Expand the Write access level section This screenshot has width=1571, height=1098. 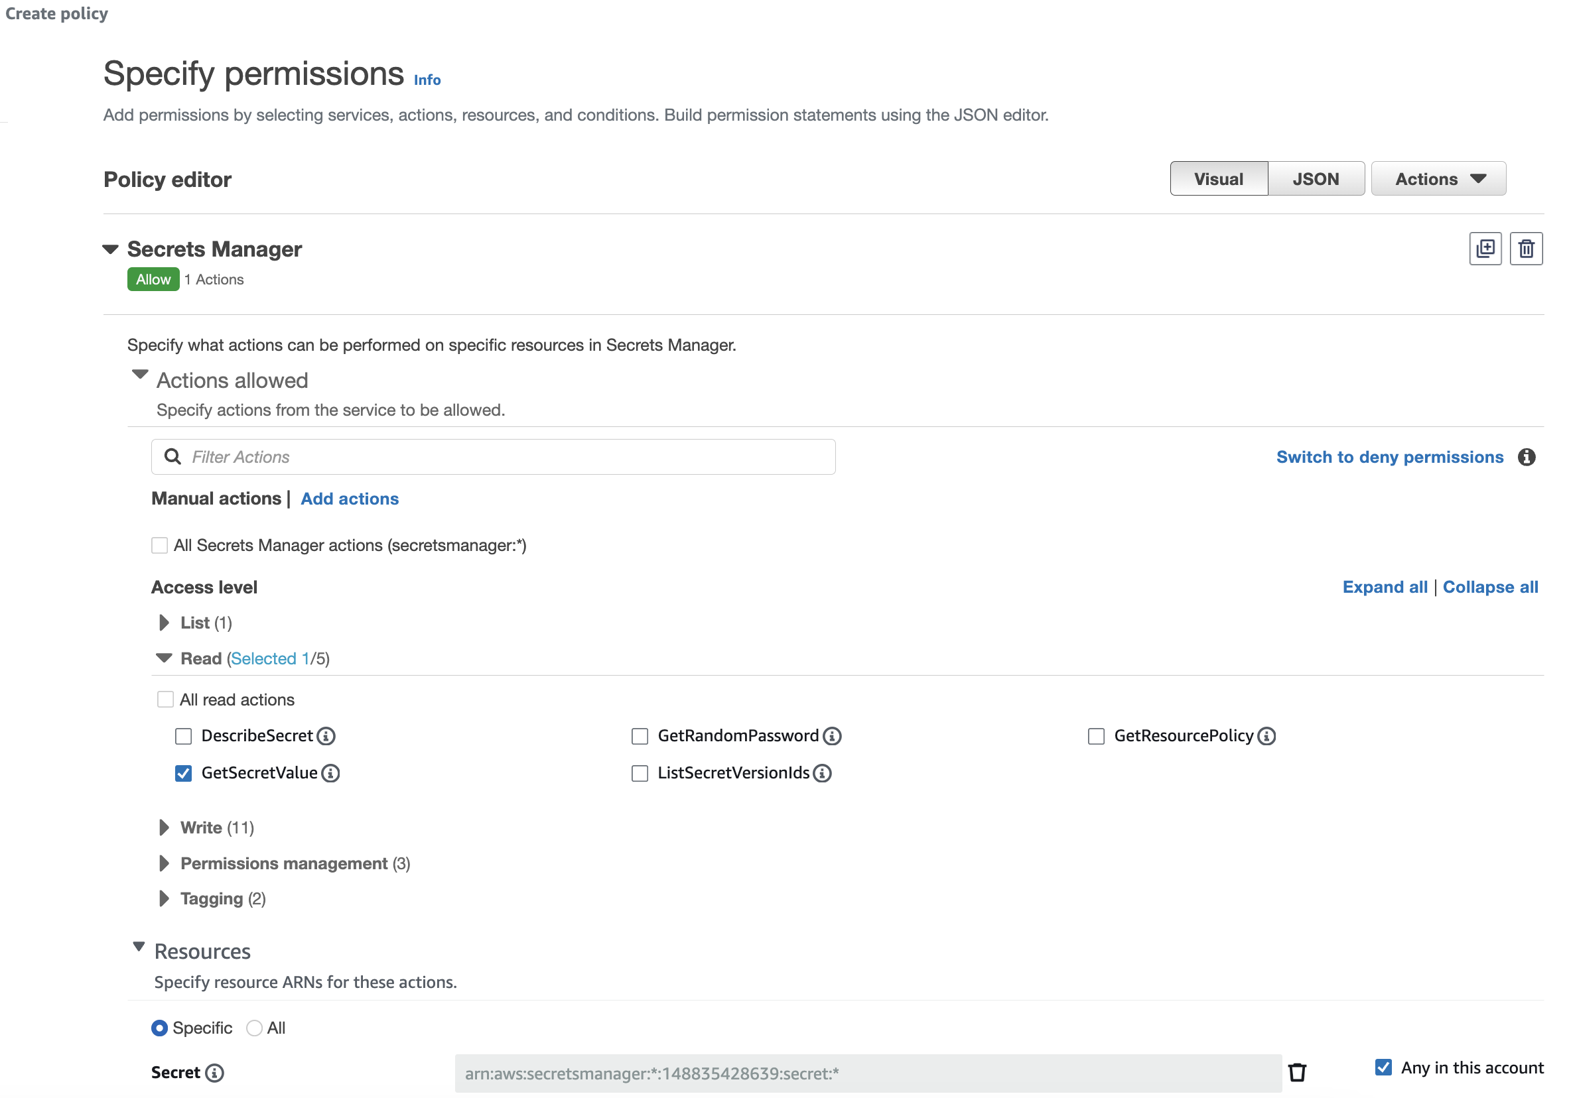pos(165,827)
